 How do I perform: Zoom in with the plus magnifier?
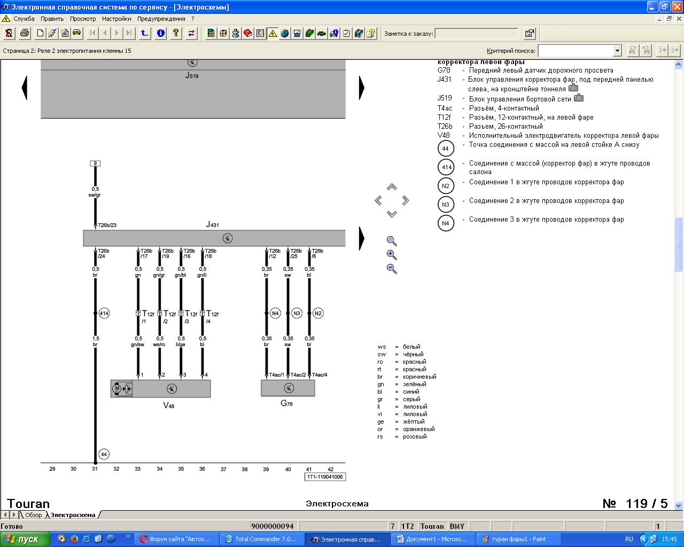coord(392,255)
